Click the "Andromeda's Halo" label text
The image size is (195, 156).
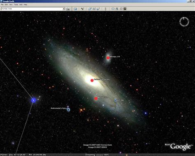58,108
